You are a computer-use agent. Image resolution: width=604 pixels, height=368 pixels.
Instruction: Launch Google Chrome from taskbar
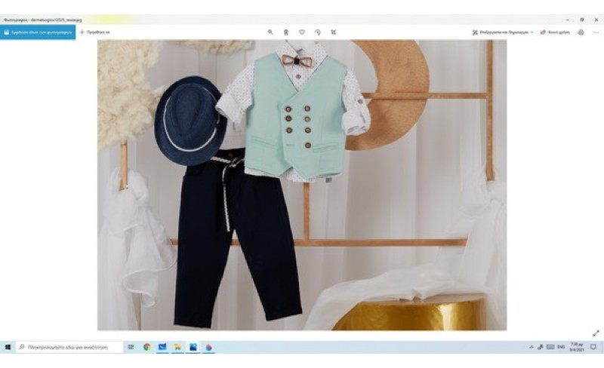point(146,347)
